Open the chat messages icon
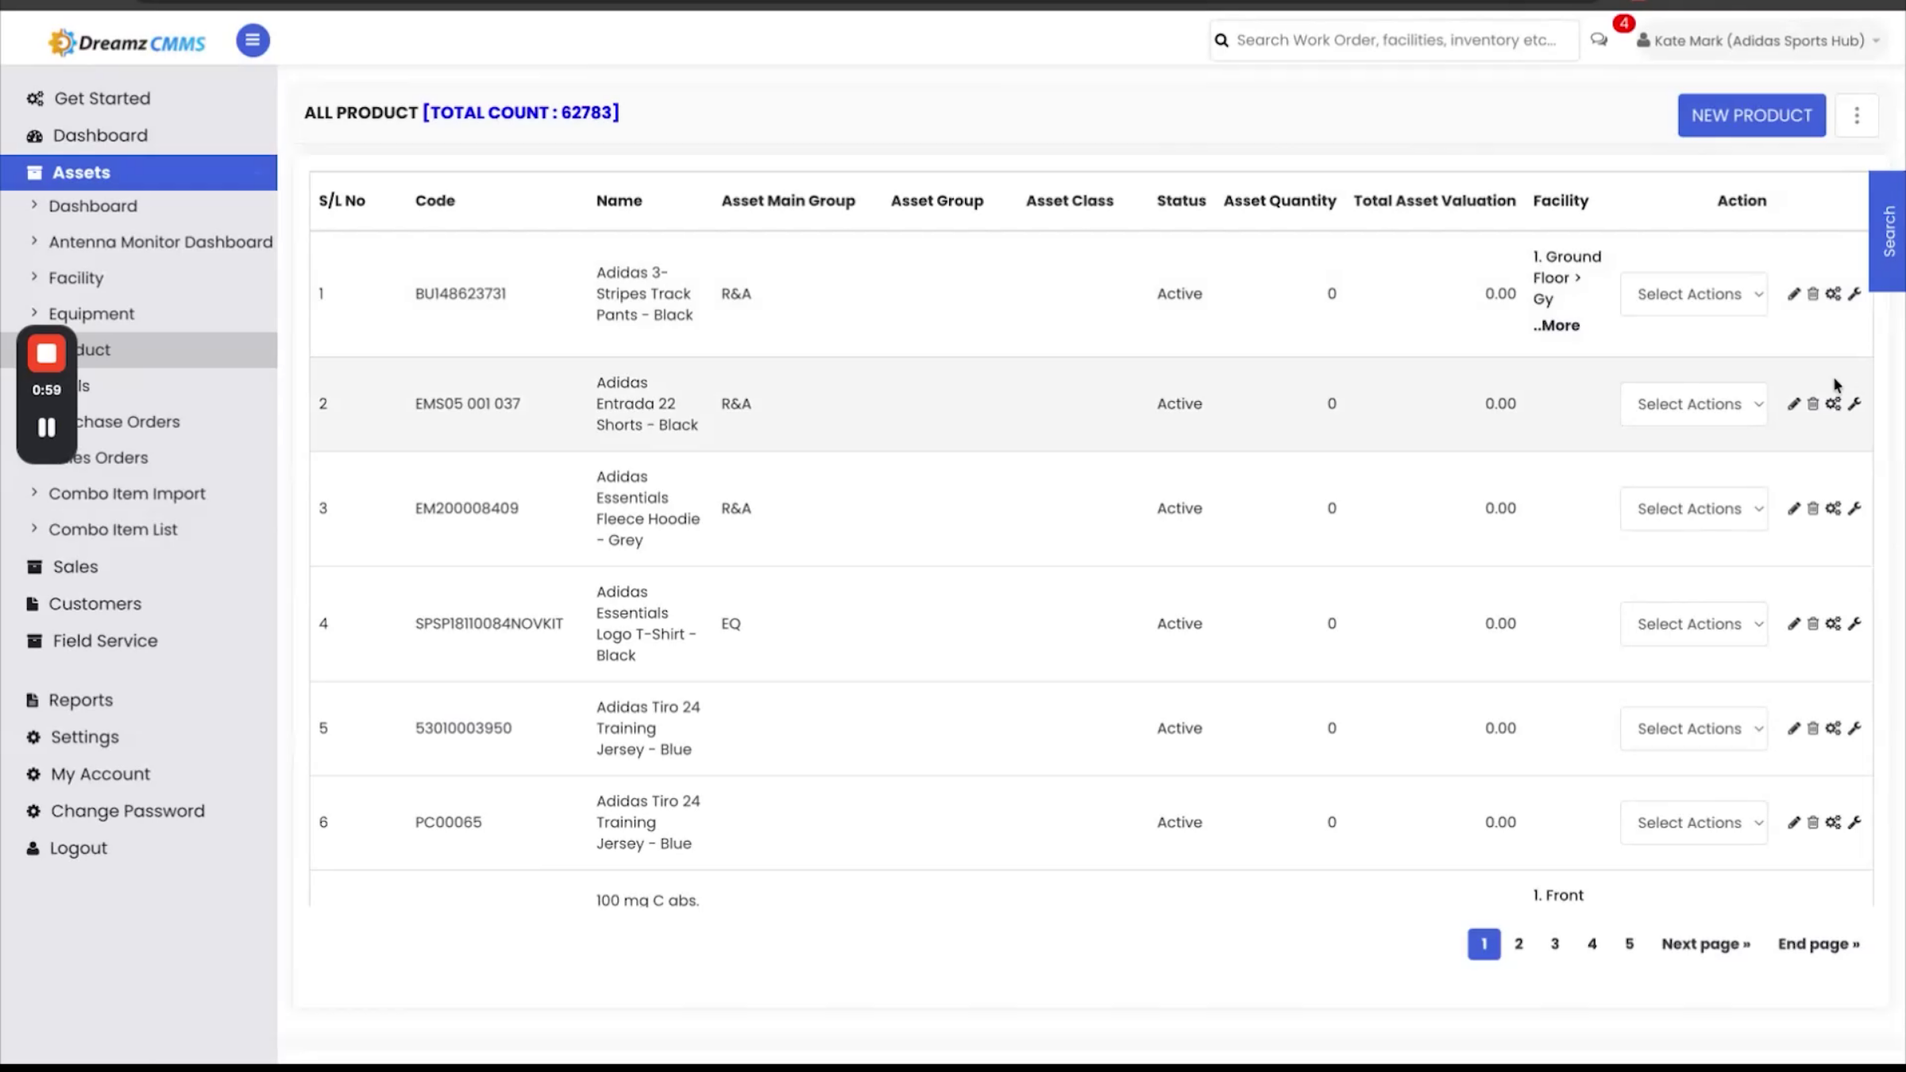 pyautogui.click(x=1599, y=40)
